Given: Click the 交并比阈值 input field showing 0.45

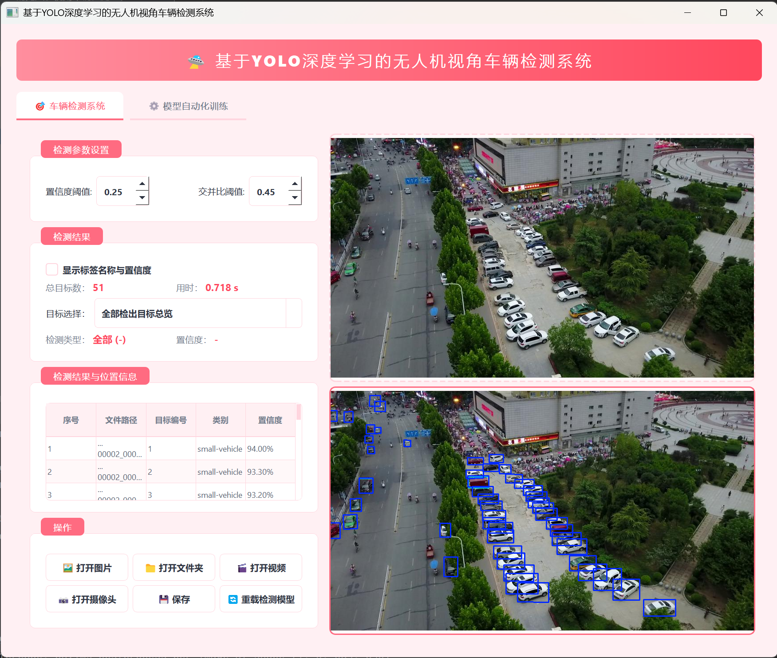Looking at the screenshot, I should coord(269,191).
